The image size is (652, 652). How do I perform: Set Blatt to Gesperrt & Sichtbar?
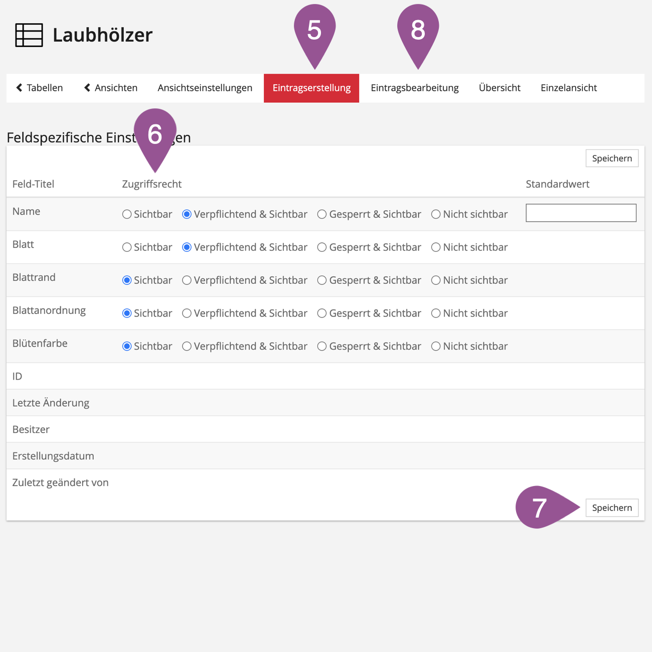[322, 247]
